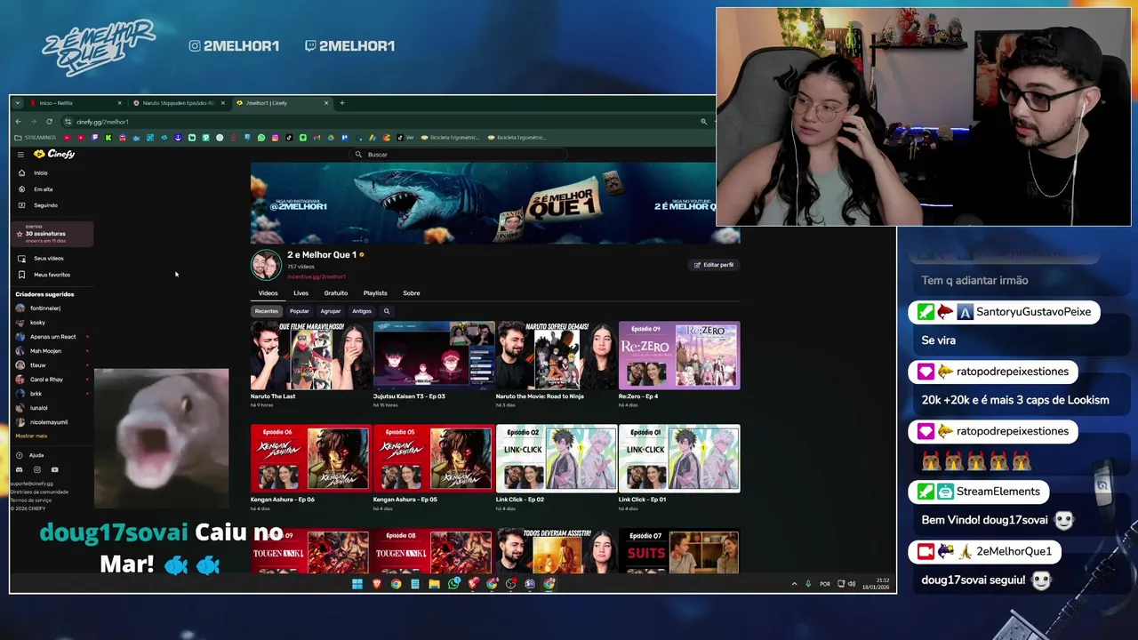This screenshot has width=1138, height=640.
Task: Select suggested creator fontinnelerj
Action: pyautogui.click(x=44, y=308)
